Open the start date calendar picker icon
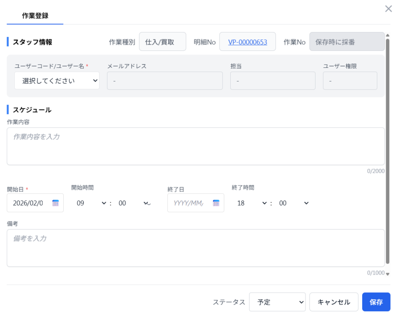This screenshot has height=317, width=395. (x=56, y=203)
